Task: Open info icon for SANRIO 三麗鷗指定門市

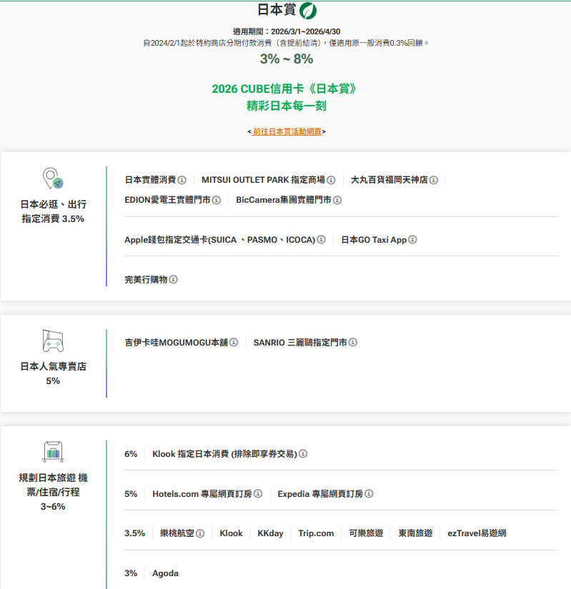Action: (x=353, y=343)
